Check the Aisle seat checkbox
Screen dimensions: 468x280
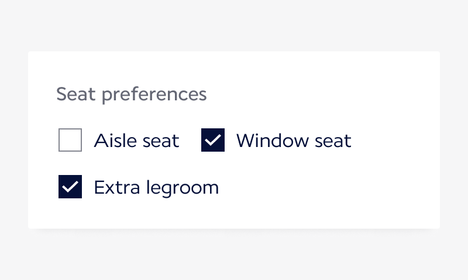[x=70, y=141]
